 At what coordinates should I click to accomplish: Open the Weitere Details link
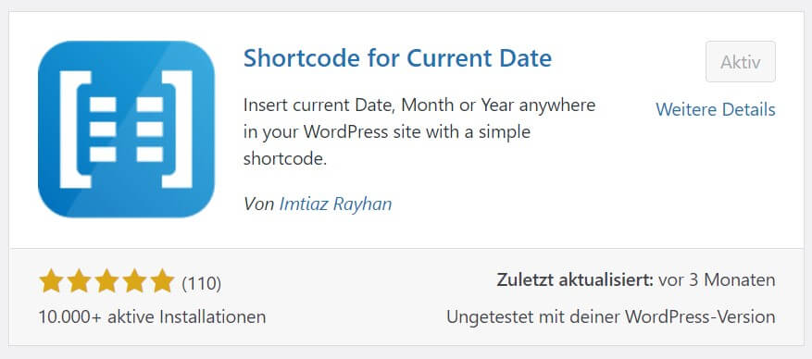pyautogui.click(x=716, y=110)
